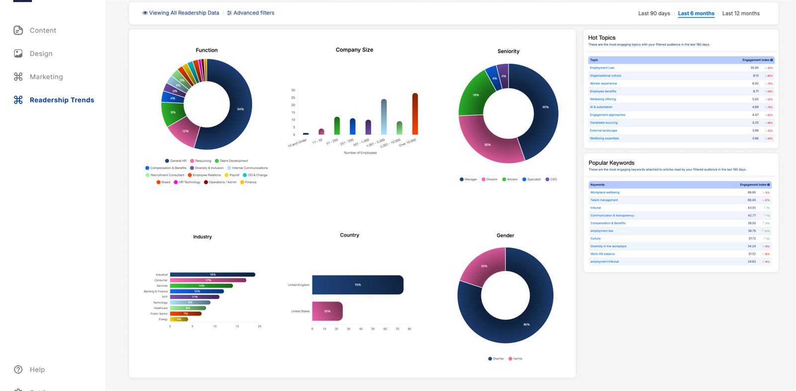Open Advanced filters
Image resolution: width=796 pixels, height=391 pixels.
click(x=254, y=13)
